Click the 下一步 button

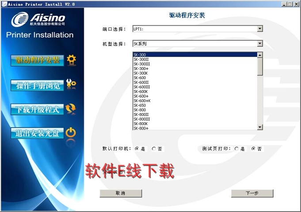[x=252, y=193]
